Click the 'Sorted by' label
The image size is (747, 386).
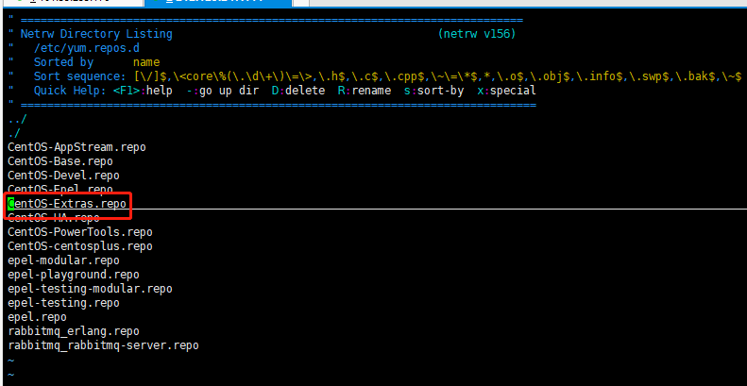coord(63,62)
